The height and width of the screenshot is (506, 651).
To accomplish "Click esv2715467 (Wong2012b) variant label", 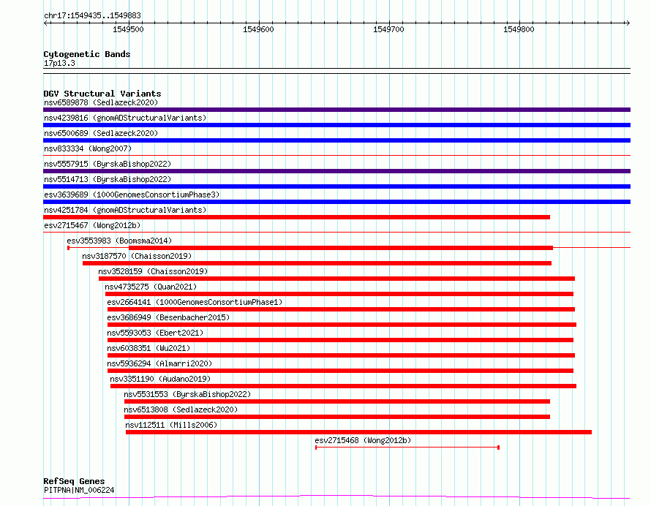I will 92,225.
